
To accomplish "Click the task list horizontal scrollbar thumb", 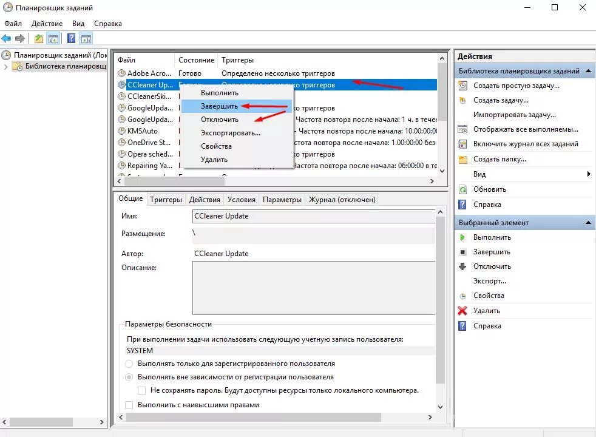I will tap(174, 181).
